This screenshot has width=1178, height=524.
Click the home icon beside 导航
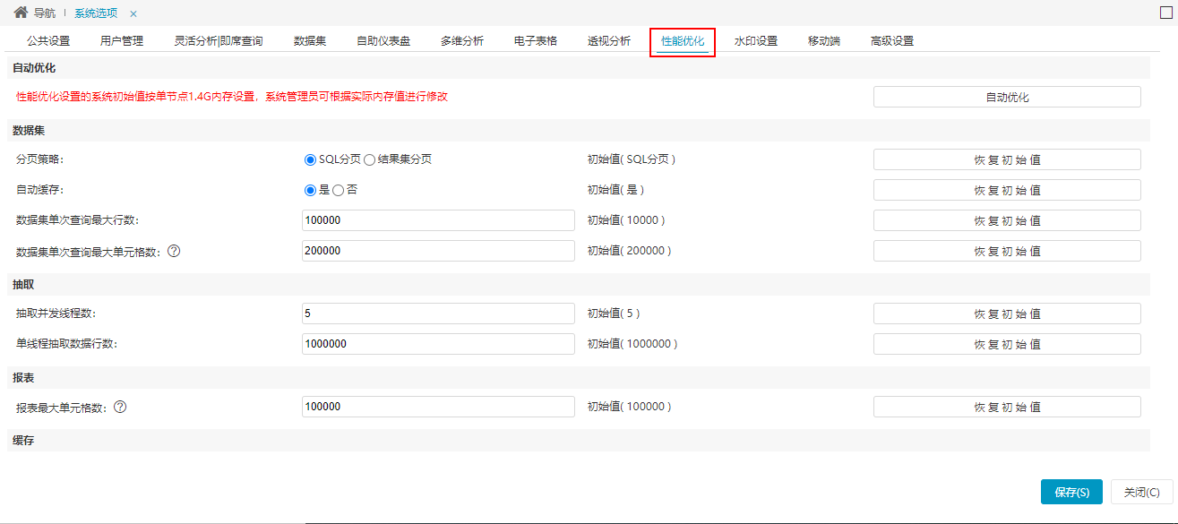(21, 13)
